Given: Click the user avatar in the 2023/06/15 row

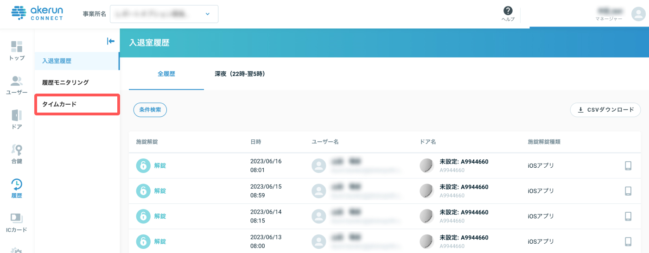Looking at the screenshot, I should [319, 191].
